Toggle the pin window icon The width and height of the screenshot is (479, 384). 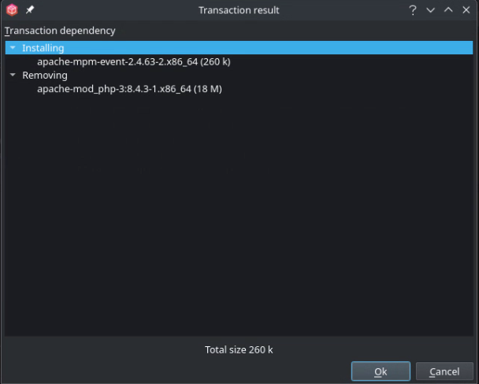tap(30, 9)
